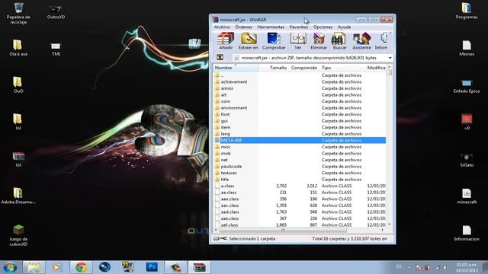Click the Comprobar toolbar icon
This screenshot has height=274, width=488.
pos(274,41)
